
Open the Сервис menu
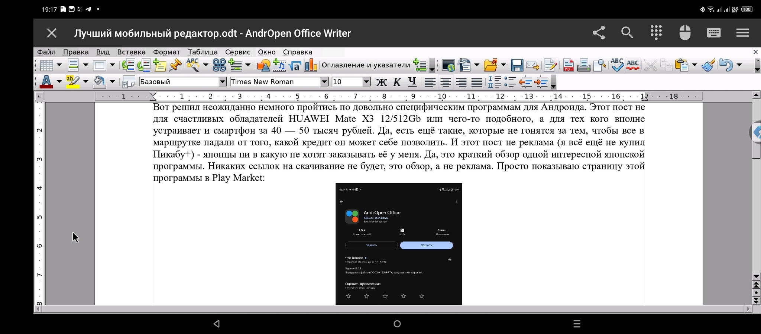[x=238, y=52]
